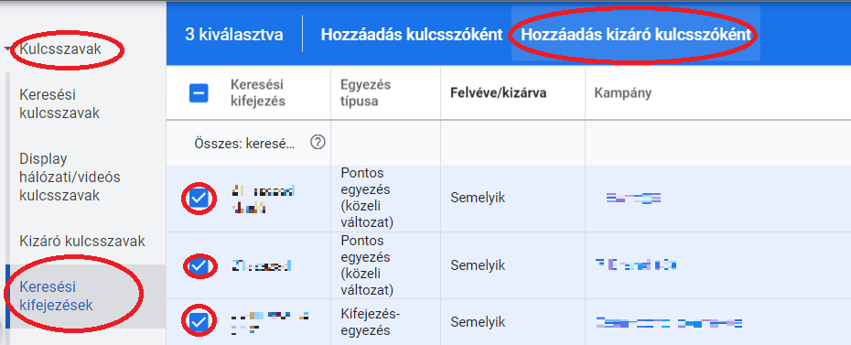The width and height of the screenshot is (851, 345).
Task: Uncheck the second search term checkbox
Action: click(199, 265)
